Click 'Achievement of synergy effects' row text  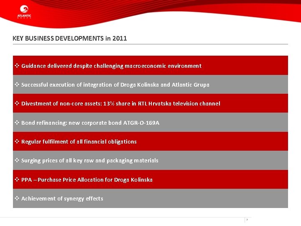coord(62,198)
